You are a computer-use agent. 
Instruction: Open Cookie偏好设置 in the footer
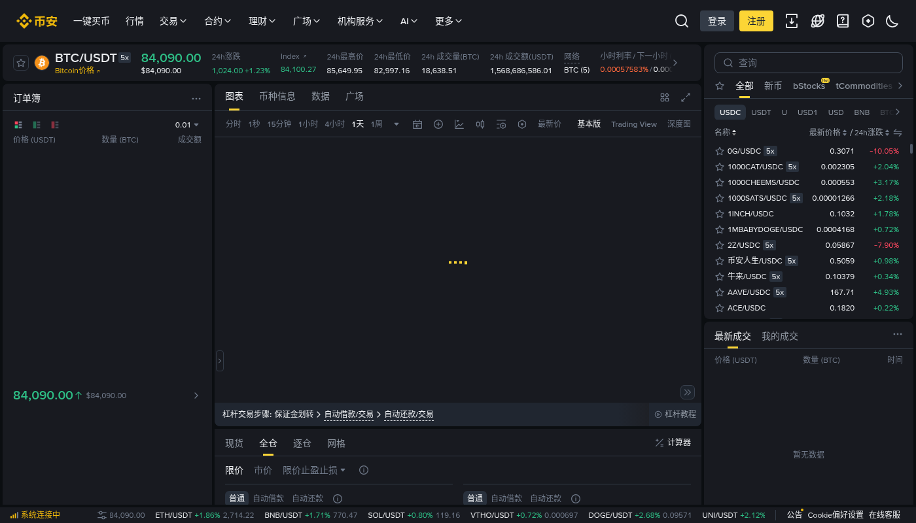[x=836, y=515]
